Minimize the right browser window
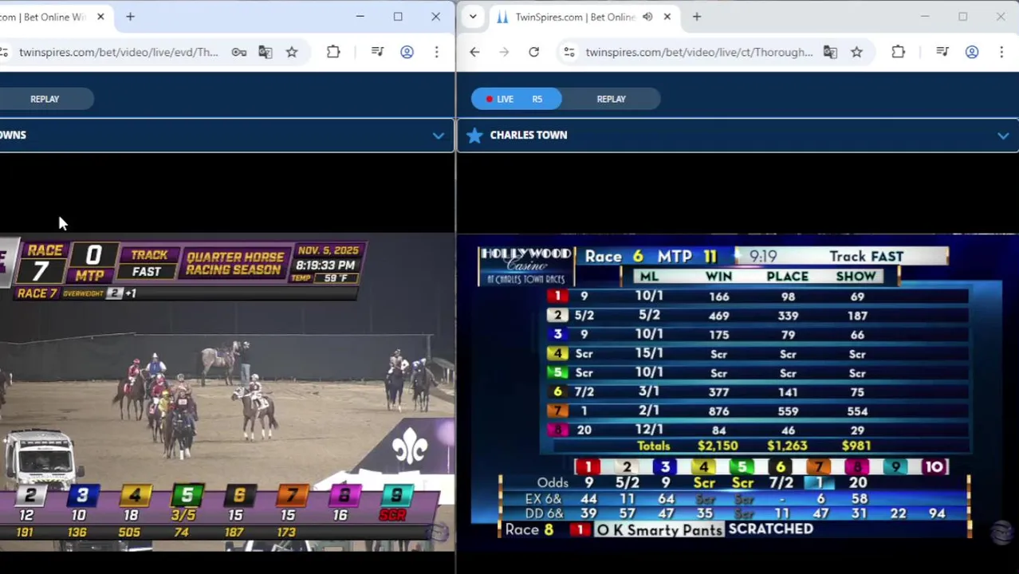The width and height of the screenshot is (1019, 574). pos(925,17)
